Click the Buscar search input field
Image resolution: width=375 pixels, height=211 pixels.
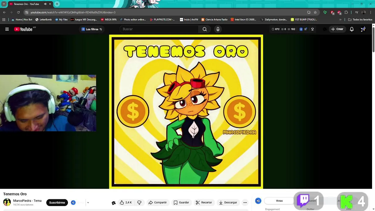click(159, 29)
